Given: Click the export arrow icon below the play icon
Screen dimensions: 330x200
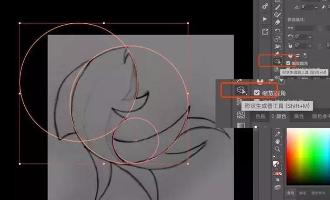Looking at the screenshot, I should pos(265,32).
